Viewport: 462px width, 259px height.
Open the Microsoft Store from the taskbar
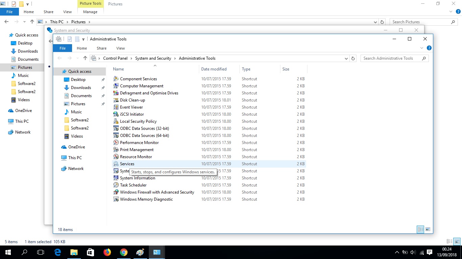point(90,252)
